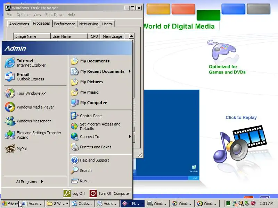This screenshot has width=278, height=208.
Task: Click the 'Click to Replay' link
Action: click(241, 118)
